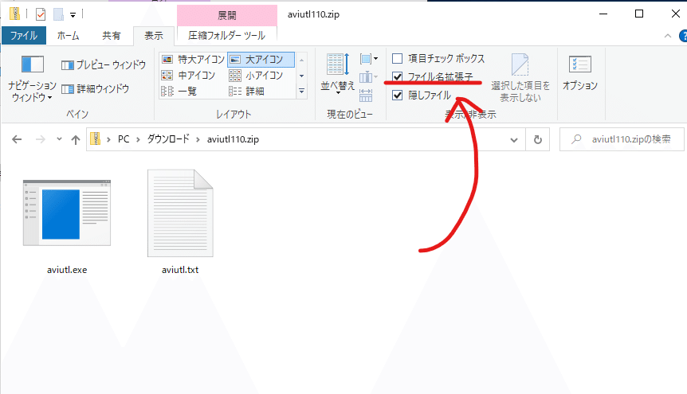
Task: Click the aviutl110.zipの検索 search box
Action: [x=622, y=139]
